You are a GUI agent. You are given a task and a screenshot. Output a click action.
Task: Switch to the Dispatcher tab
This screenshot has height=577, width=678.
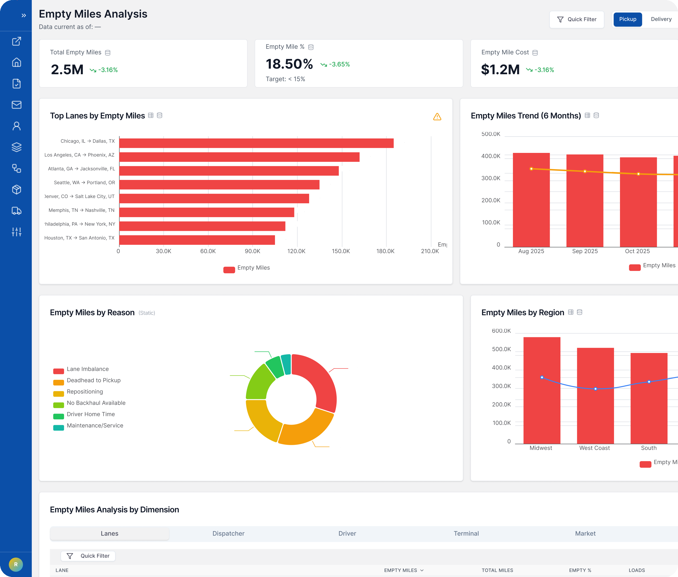(228, 533)
